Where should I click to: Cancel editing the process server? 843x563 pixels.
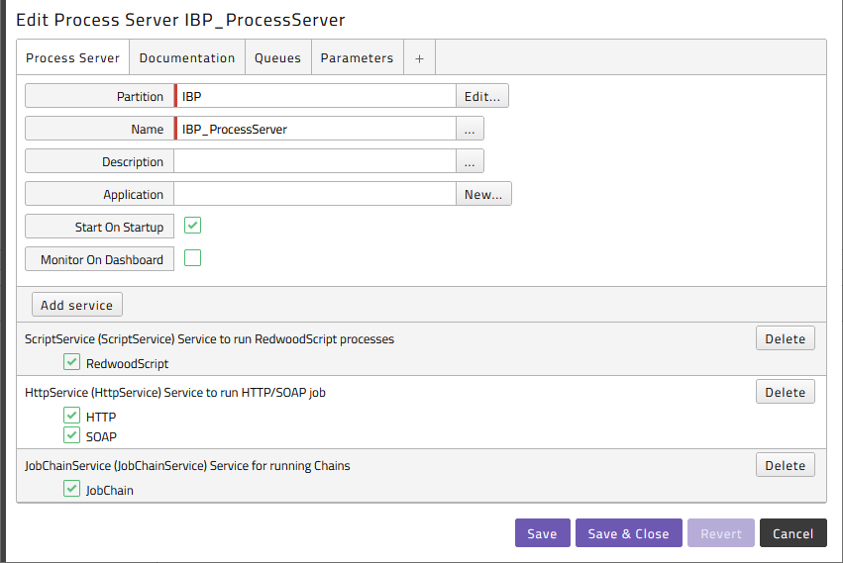pyautogui.click(x=793, y=533)
